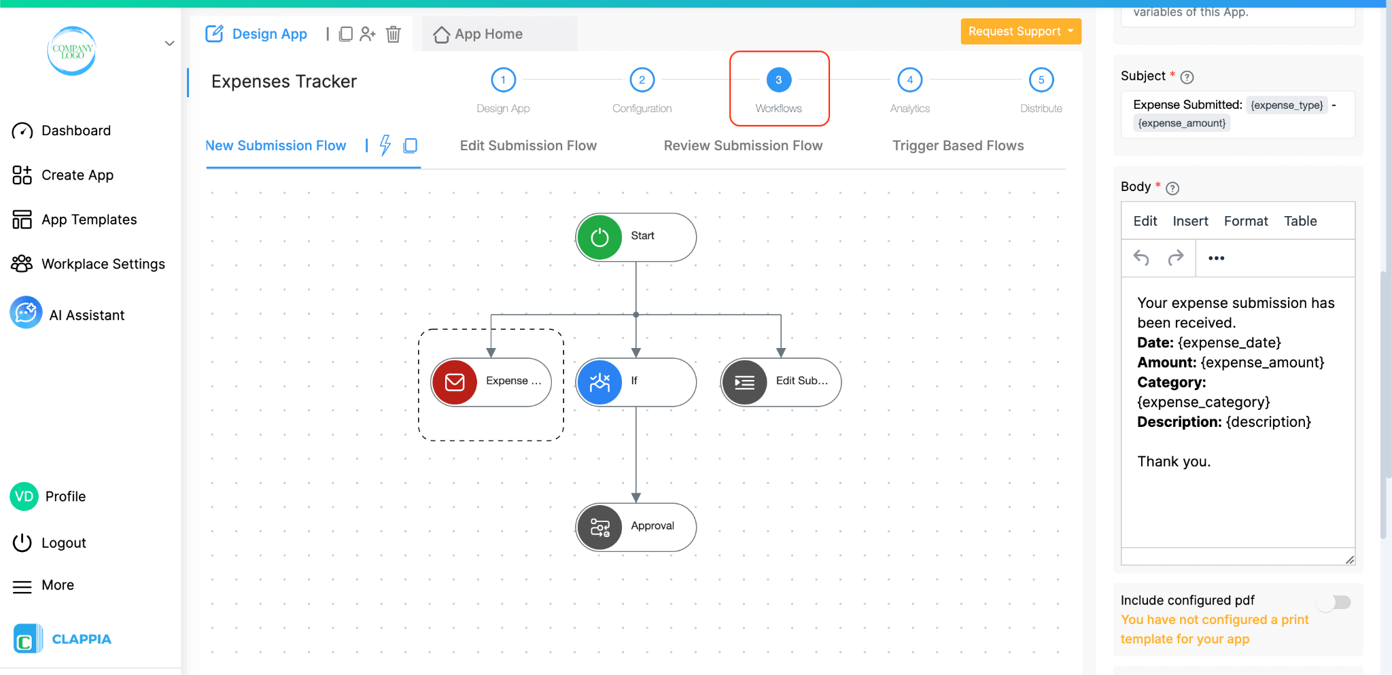Expand the company logo chevron menu
This screenshot has height=675, width=1392.
(169, 43)
